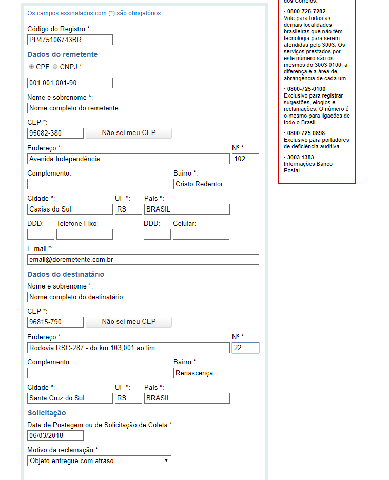Focus sender's empty Complemento field
The width and height of the screenshot is (389, 480).
pos(99,184)
